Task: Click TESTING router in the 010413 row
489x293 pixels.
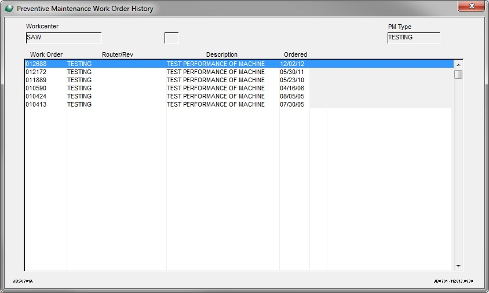Action: (79, 104)
